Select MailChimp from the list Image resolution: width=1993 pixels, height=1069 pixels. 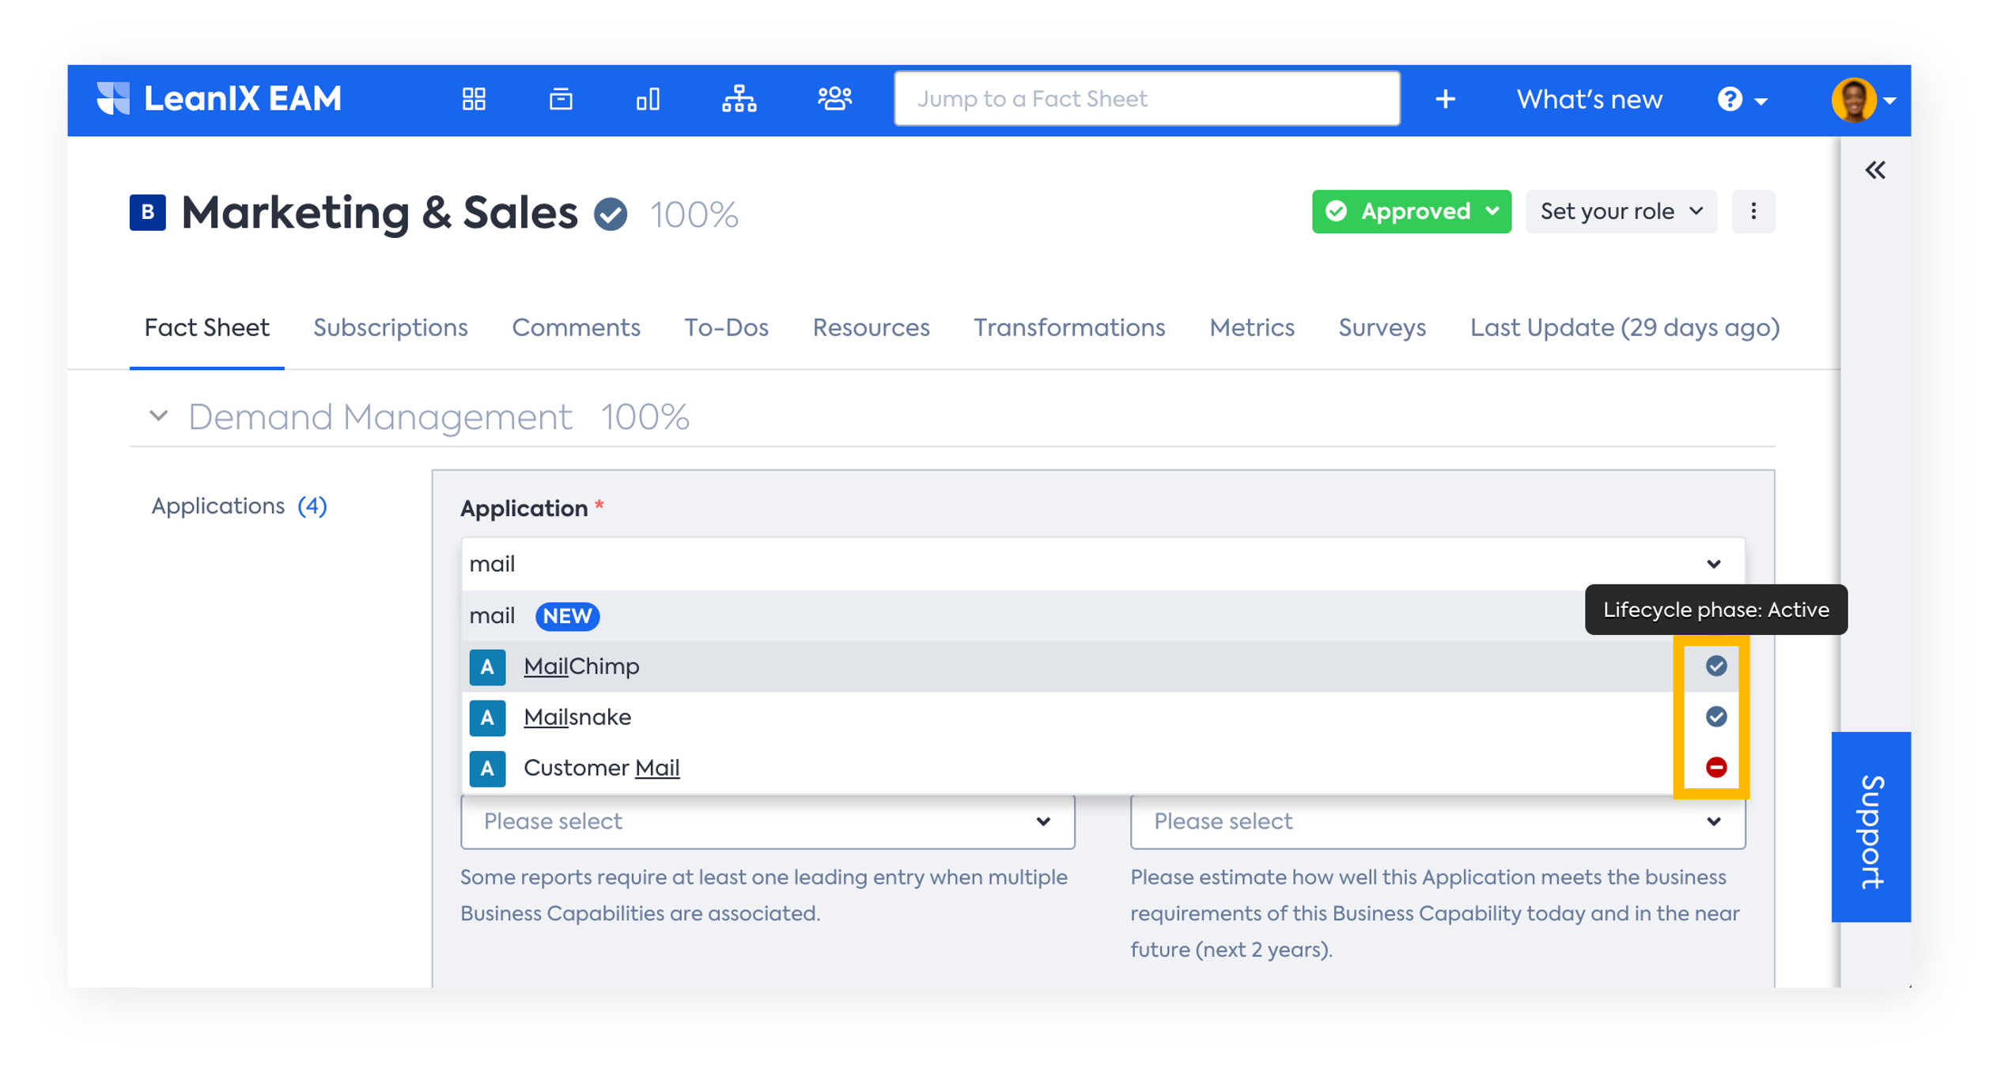click(1102, 667)
